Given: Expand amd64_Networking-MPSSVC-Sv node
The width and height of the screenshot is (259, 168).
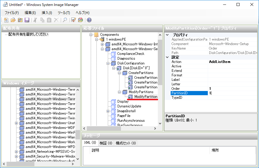Looking at the screenshot, I should pyautogui.click(x=16, y=152).
